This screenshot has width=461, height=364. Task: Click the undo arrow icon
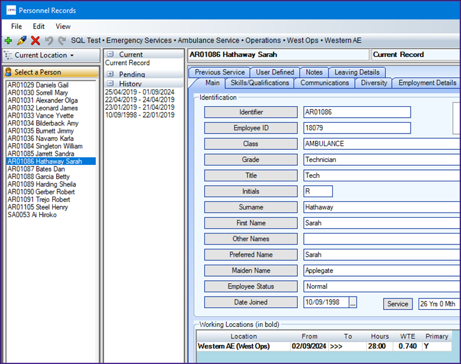point(49,41)
